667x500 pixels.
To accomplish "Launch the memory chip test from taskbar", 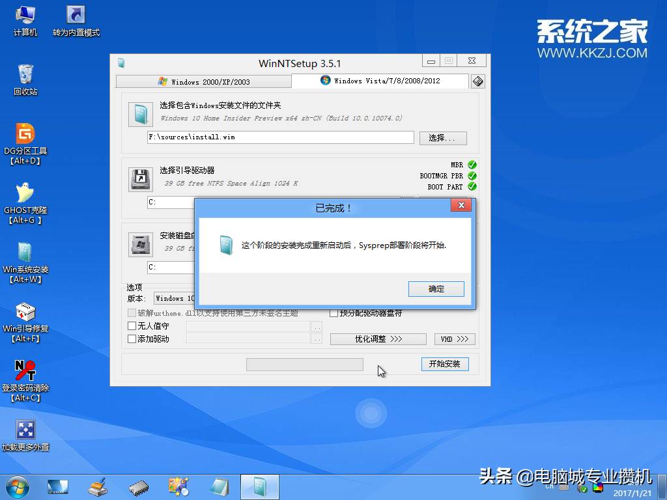I will tap(138, 486).
